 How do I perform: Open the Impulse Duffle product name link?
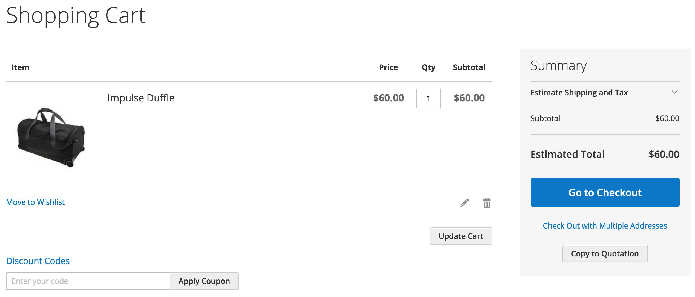pyautogui.click(x=141, y=98)
